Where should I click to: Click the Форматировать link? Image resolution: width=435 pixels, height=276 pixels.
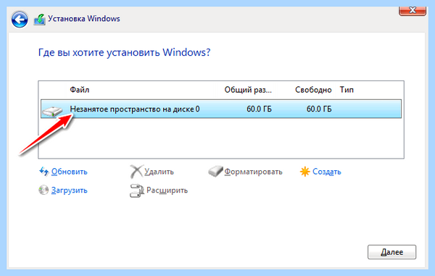point(253,172)
